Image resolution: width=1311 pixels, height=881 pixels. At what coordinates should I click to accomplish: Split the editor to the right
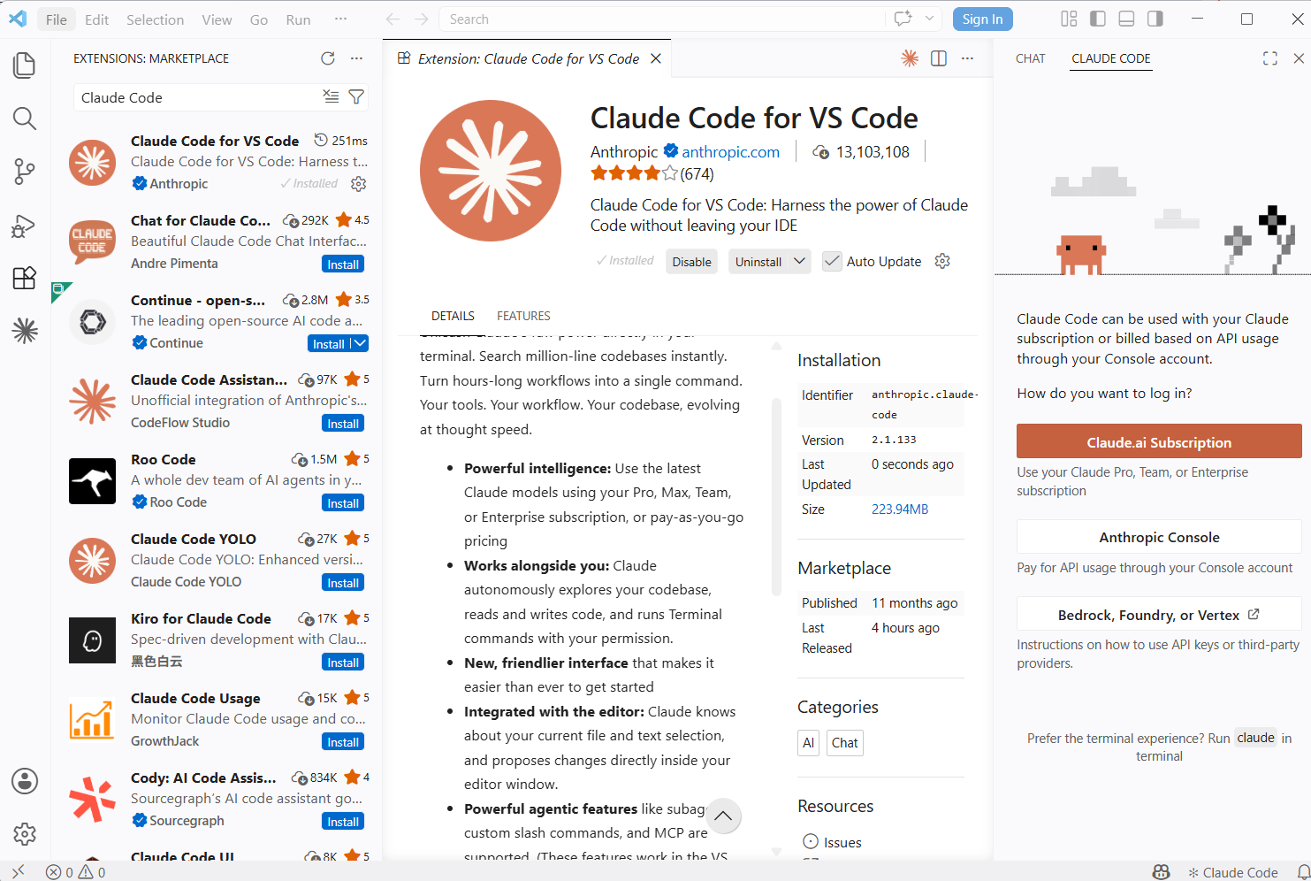click(939, 58)
